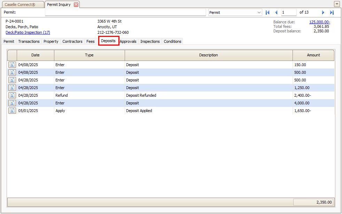The image size is (342, 214).
Task: Select the Deposits tab
Action: pos(108,41)
